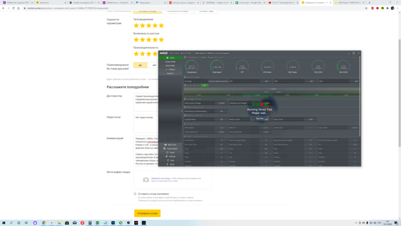
Task: Select Game Mode profile
Action: coord(170,65)
